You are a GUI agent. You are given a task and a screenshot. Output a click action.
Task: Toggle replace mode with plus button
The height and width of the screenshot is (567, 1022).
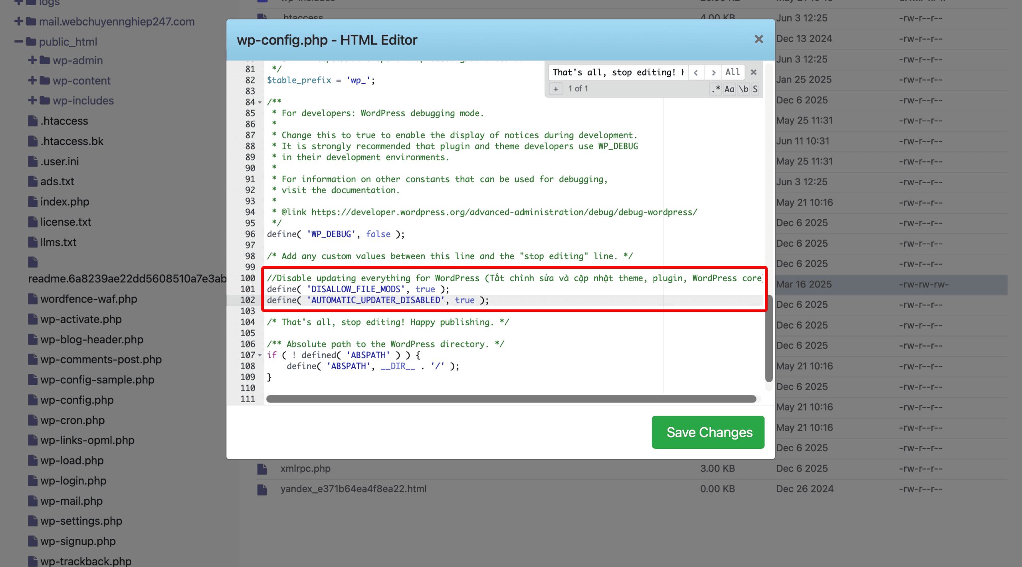[x=555, y=89]
